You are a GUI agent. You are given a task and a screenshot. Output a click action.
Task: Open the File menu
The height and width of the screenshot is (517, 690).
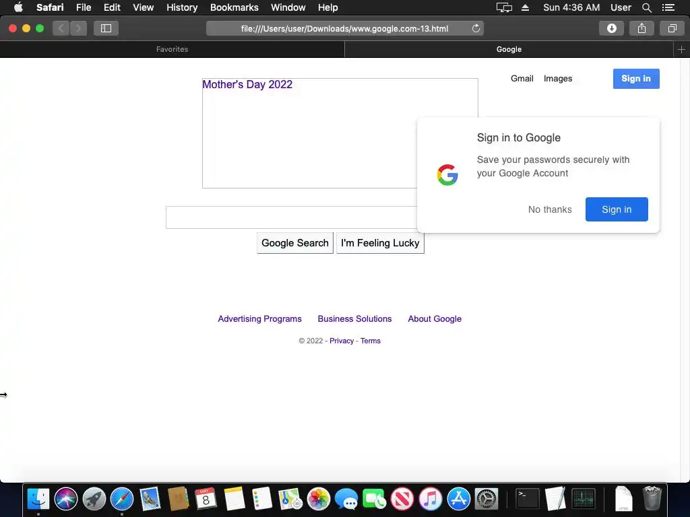pyautogui.click(x=83, y=7)
